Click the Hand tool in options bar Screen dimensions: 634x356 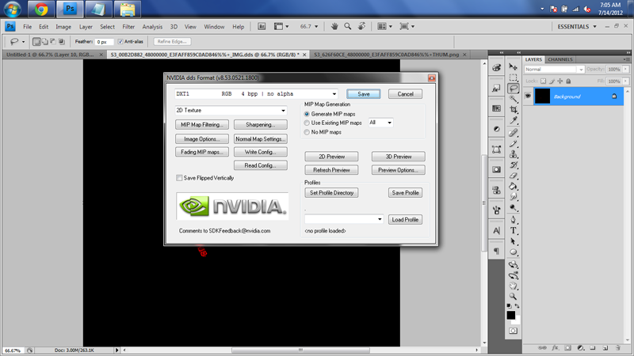click(334, 26)
